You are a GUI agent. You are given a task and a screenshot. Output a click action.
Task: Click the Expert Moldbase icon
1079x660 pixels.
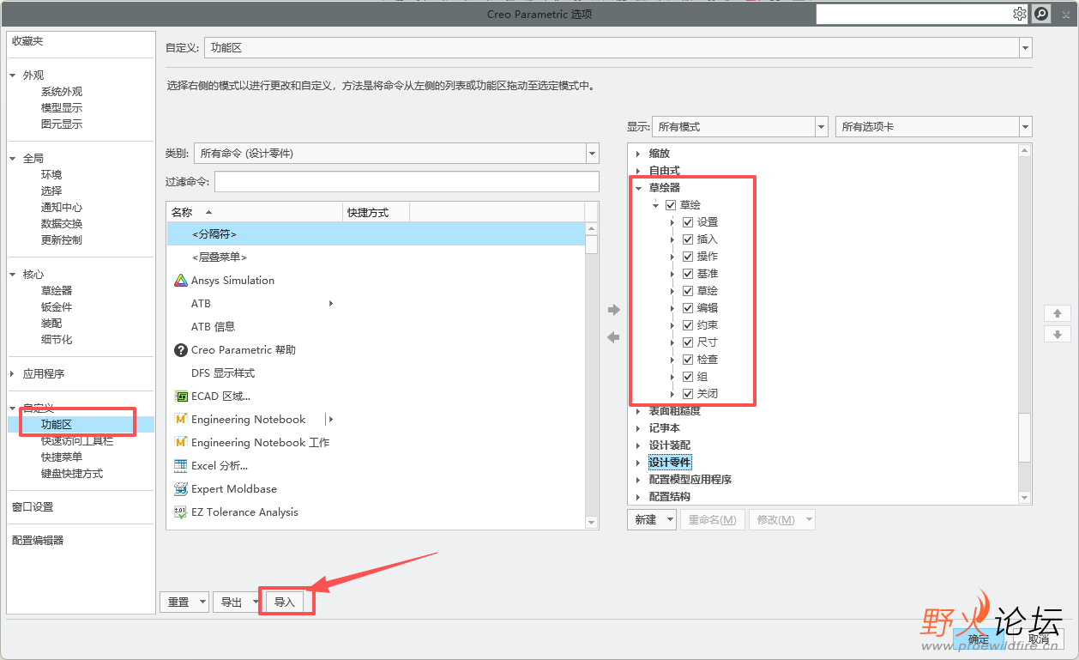tap(181, 489)
